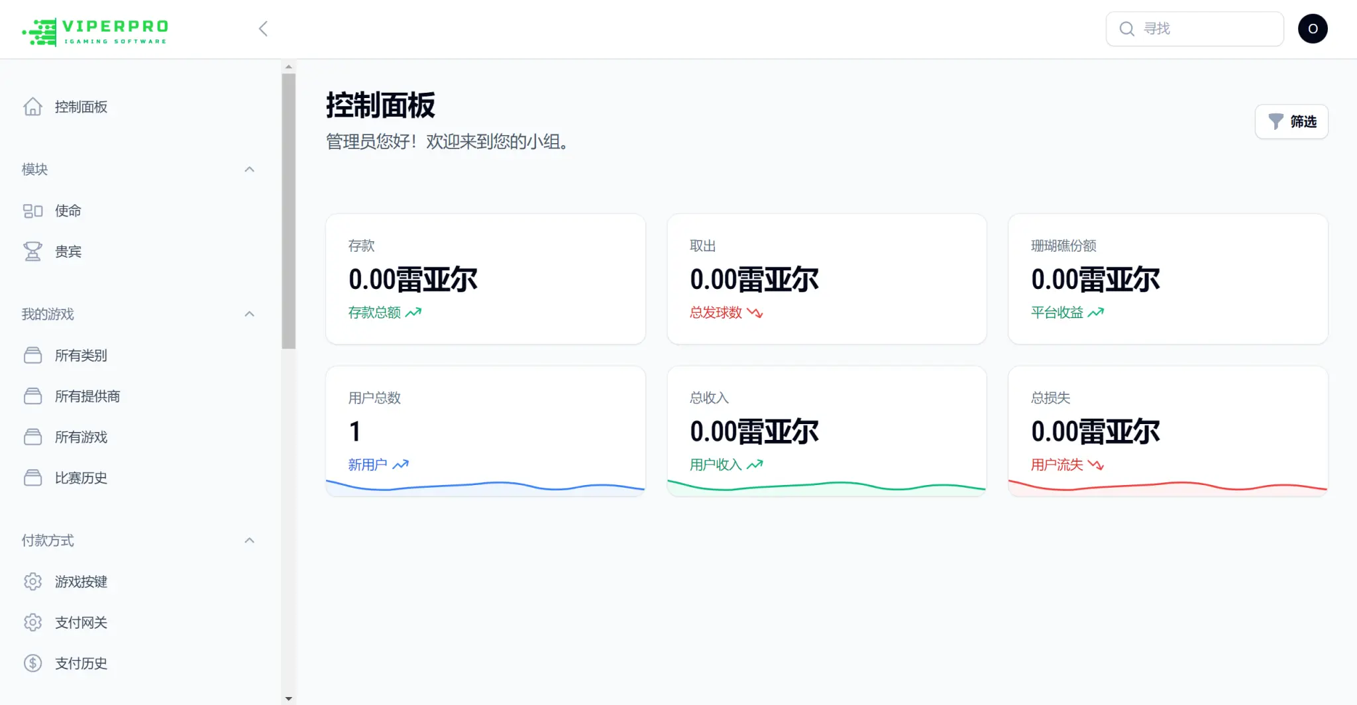Open 所有类别 in the sidebar
The width and height of the screenshot is (1357, 705).
[81, 356]
